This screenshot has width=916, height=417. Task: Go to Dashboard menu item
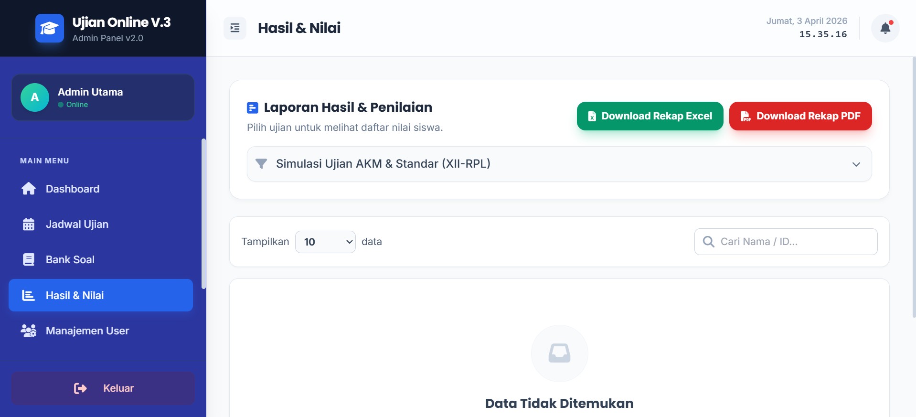coord(73,189)
